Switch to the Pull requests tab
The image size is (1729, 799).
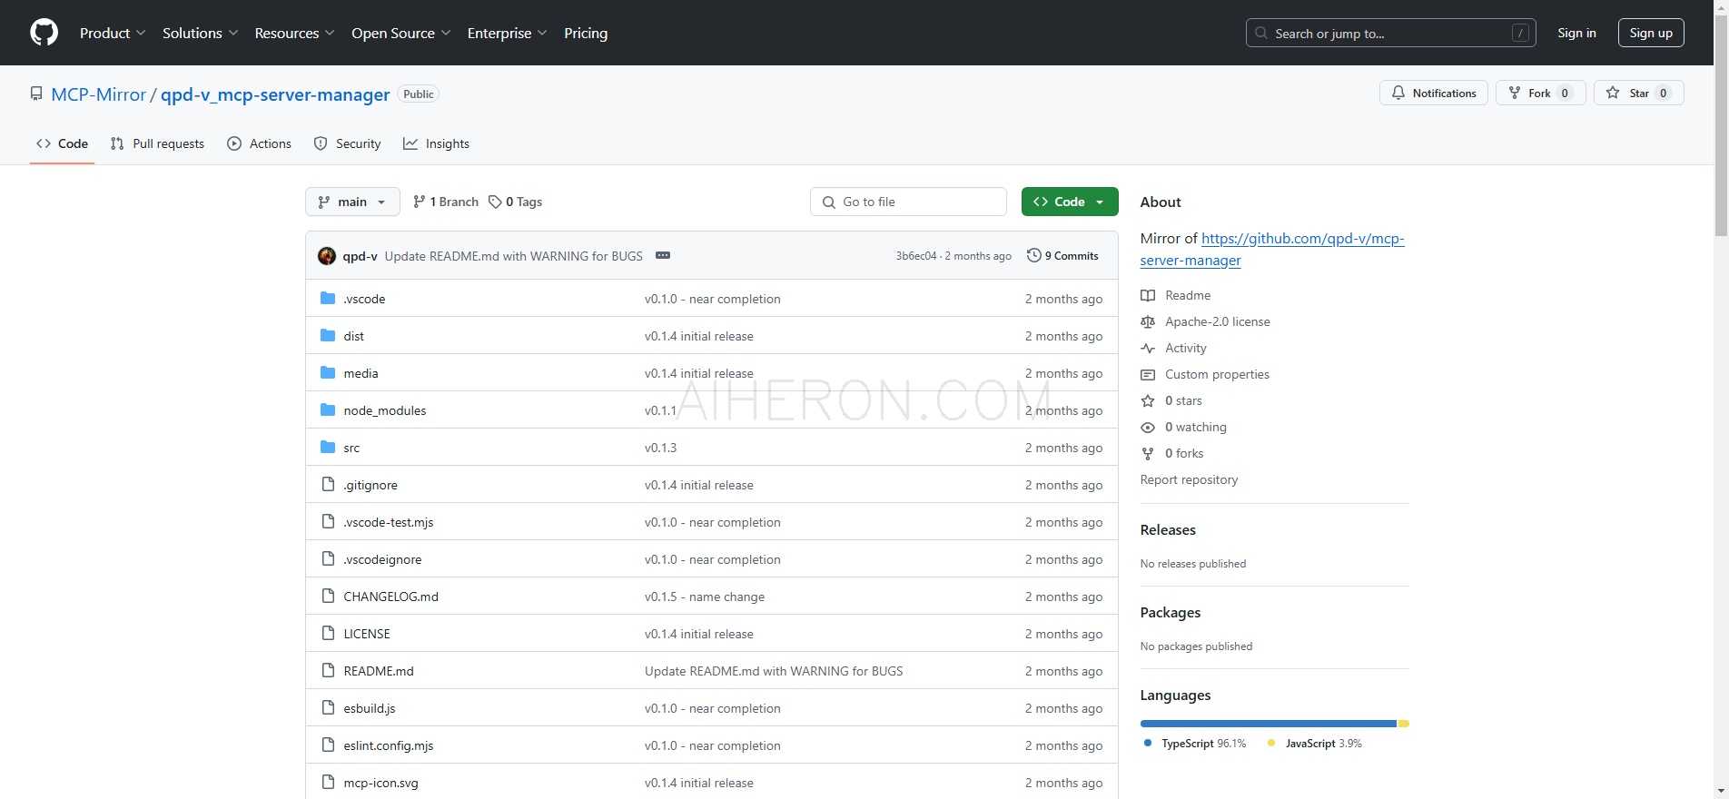point(157,143)
